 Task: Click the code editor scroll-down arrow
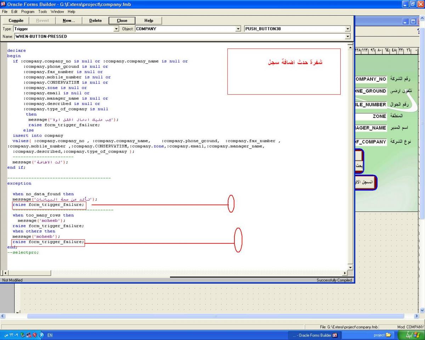351,267
